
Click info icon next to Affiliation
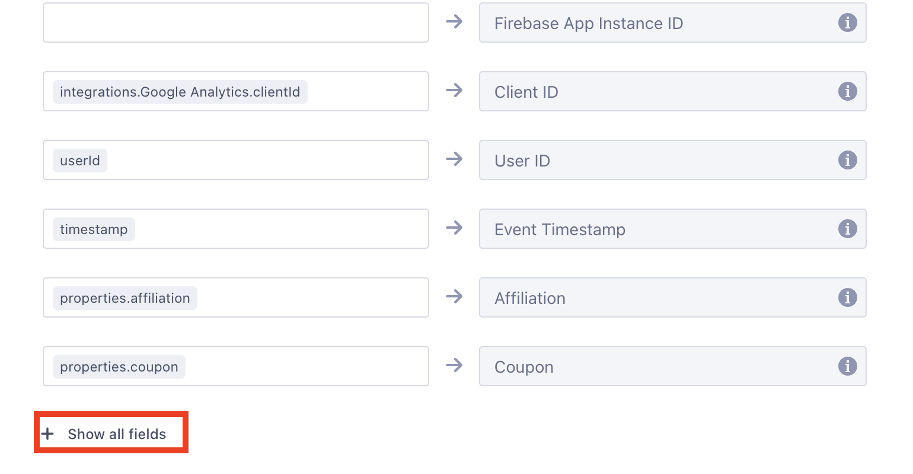click(847, 297)
